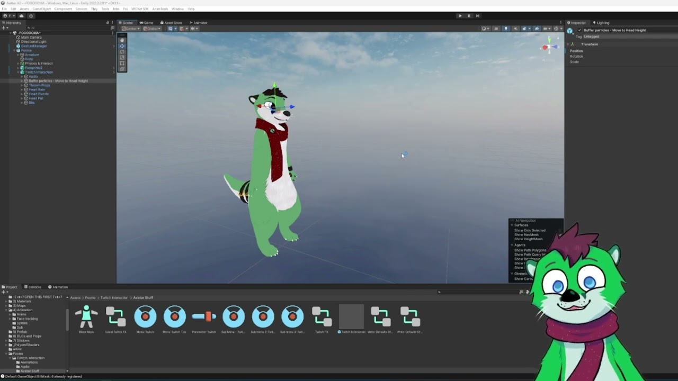
Task: Open Scene camera settings dropdown
Action: (547, 29)
